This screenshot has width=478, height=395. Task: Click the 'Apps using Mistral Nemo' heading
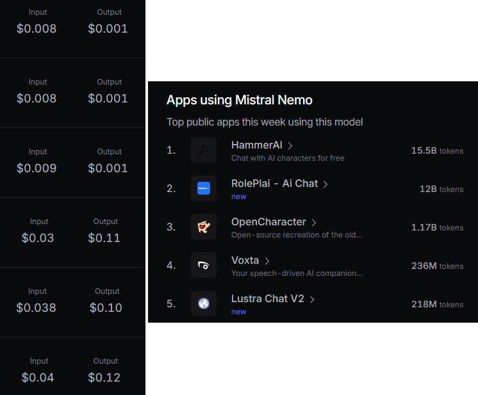[239, 101]
